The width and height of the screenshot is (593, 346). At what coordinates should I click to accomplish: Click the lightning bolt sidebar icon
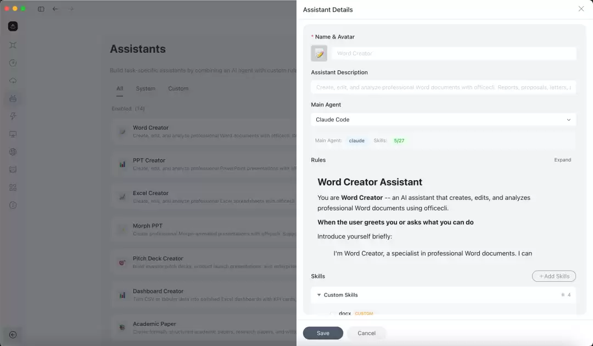tap(13, 116)
